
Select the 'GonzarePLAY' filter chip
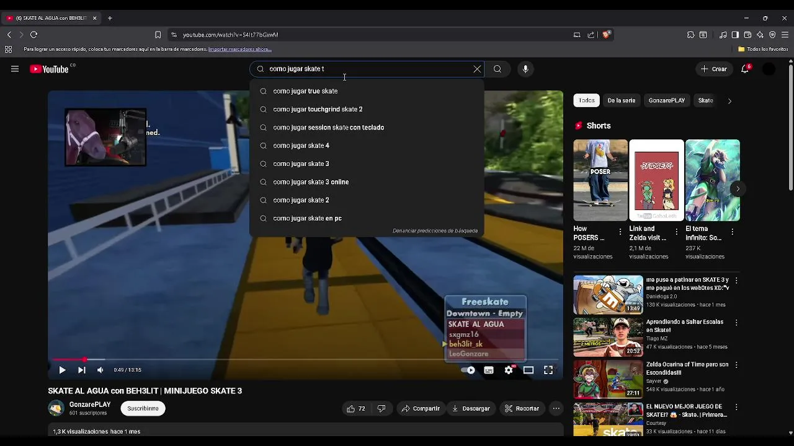667,100
